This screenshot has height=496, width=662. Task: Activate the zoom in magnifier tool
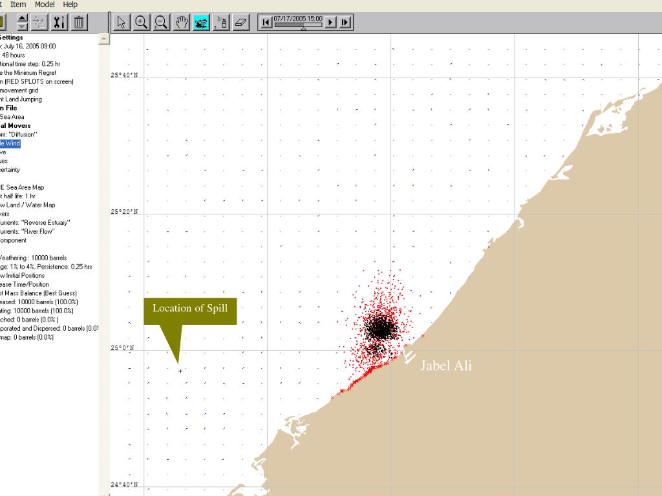click(141, 23)
